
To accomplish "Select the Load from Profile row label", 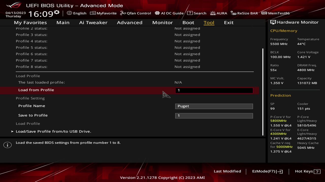I will [36, 90].
